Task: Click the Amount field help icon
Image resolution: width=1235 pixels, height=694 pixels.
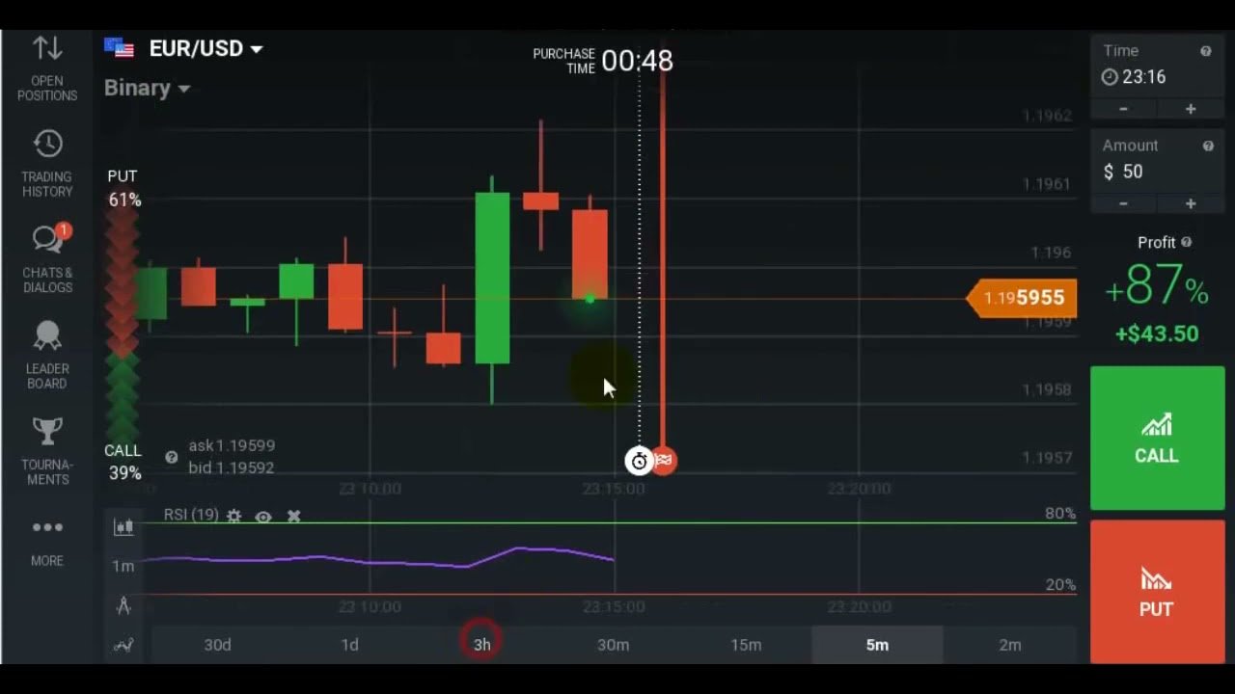Action: pos(1208,146)
